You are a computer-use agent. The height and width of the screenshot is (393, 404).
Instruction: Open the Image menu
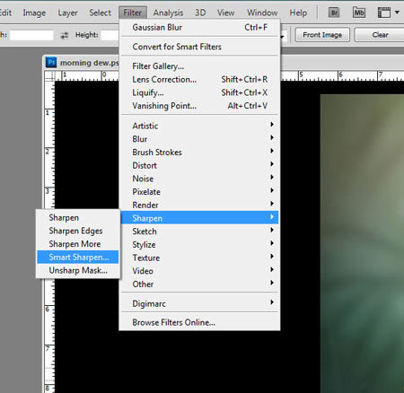click(34, 13)
